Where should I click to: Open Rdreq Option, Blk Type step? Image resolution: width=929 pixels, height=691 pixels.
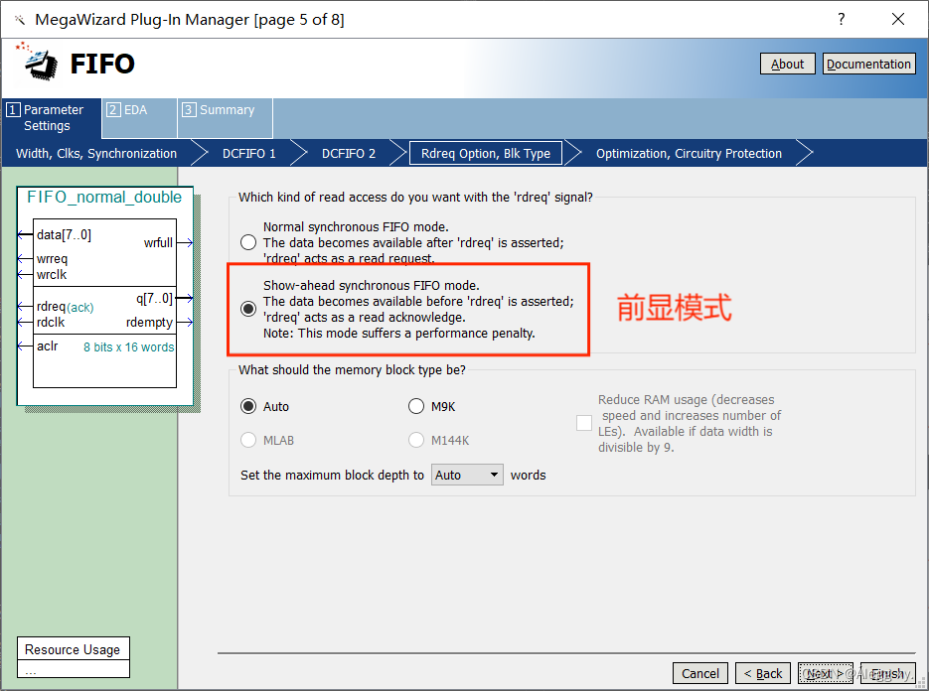486,153
